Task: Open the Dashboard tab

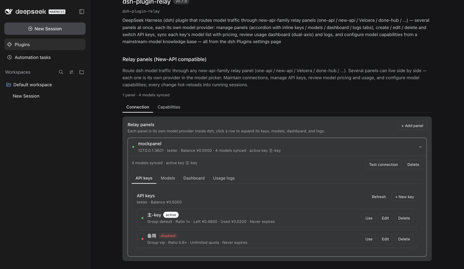Action: (194, 178)
